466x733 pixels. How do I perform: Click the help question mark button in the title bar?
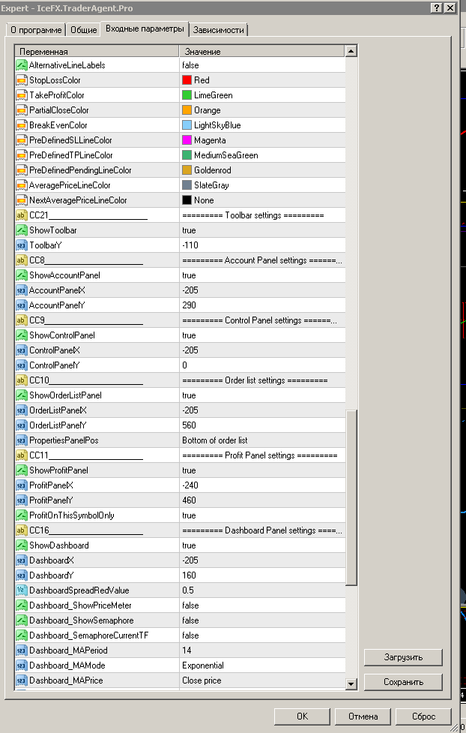(437, 8)
